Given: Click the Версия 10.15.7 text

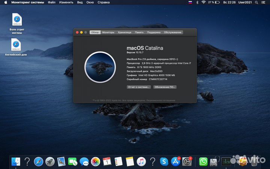Looking at the screenshot, I should point(135,53).
